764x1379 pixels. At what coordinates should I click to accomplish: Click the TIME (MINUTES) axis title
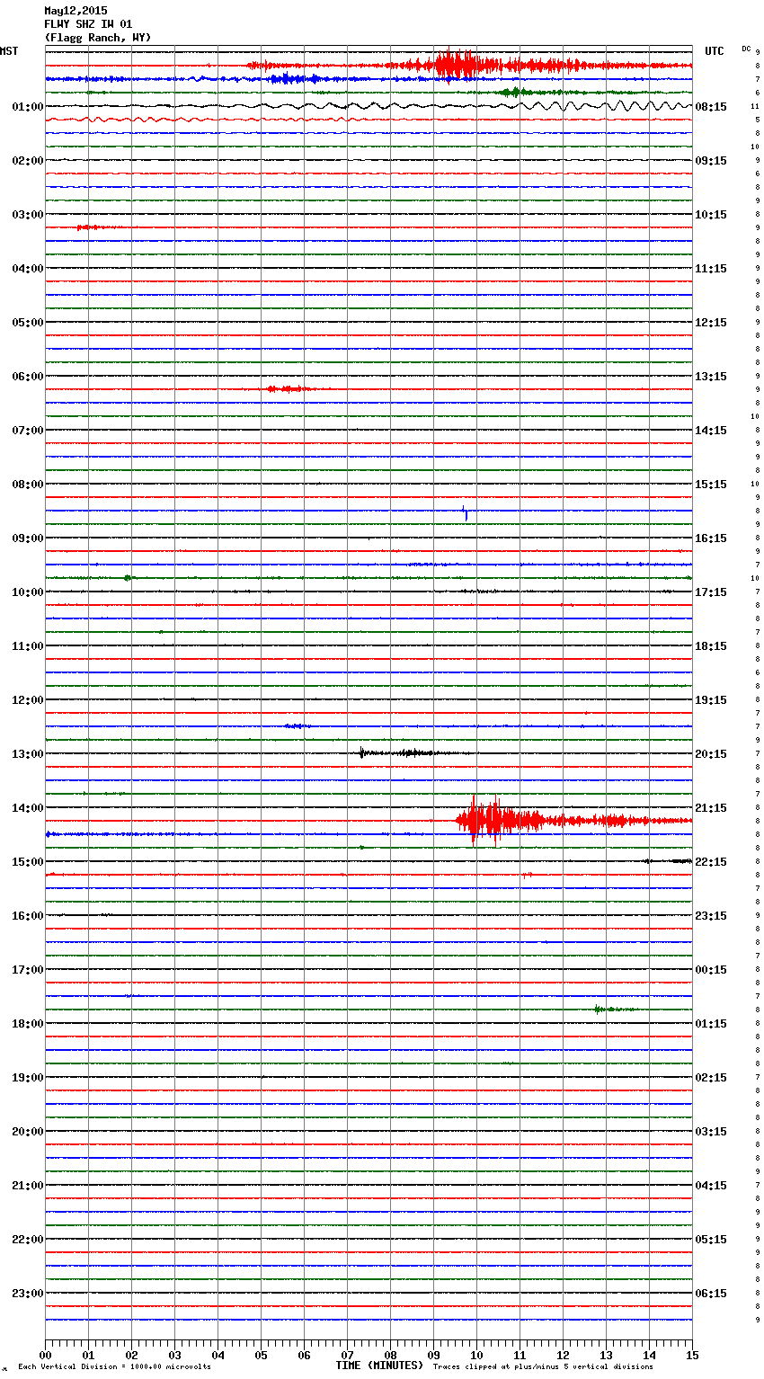tap(379, 1366)
